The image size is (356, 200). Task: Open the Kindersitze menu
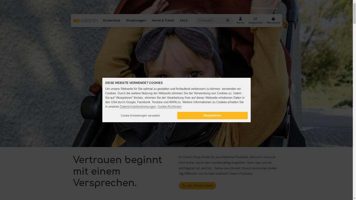(x=112, y=20)
